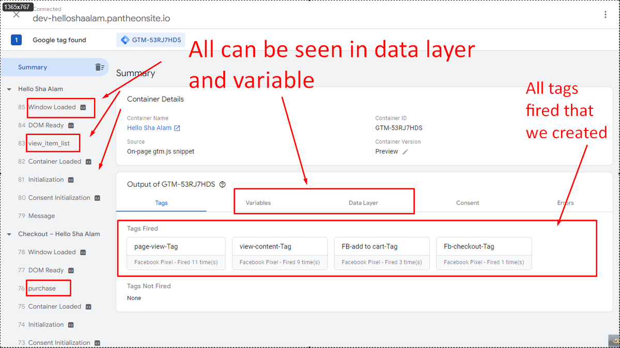
Task: Click code icon beside 84 DOM Ready
Action: point(71,125)
